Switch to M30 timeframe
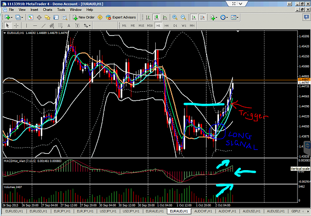Image resolution: width=311 pixels, height=216 pixels. point(150,25)
